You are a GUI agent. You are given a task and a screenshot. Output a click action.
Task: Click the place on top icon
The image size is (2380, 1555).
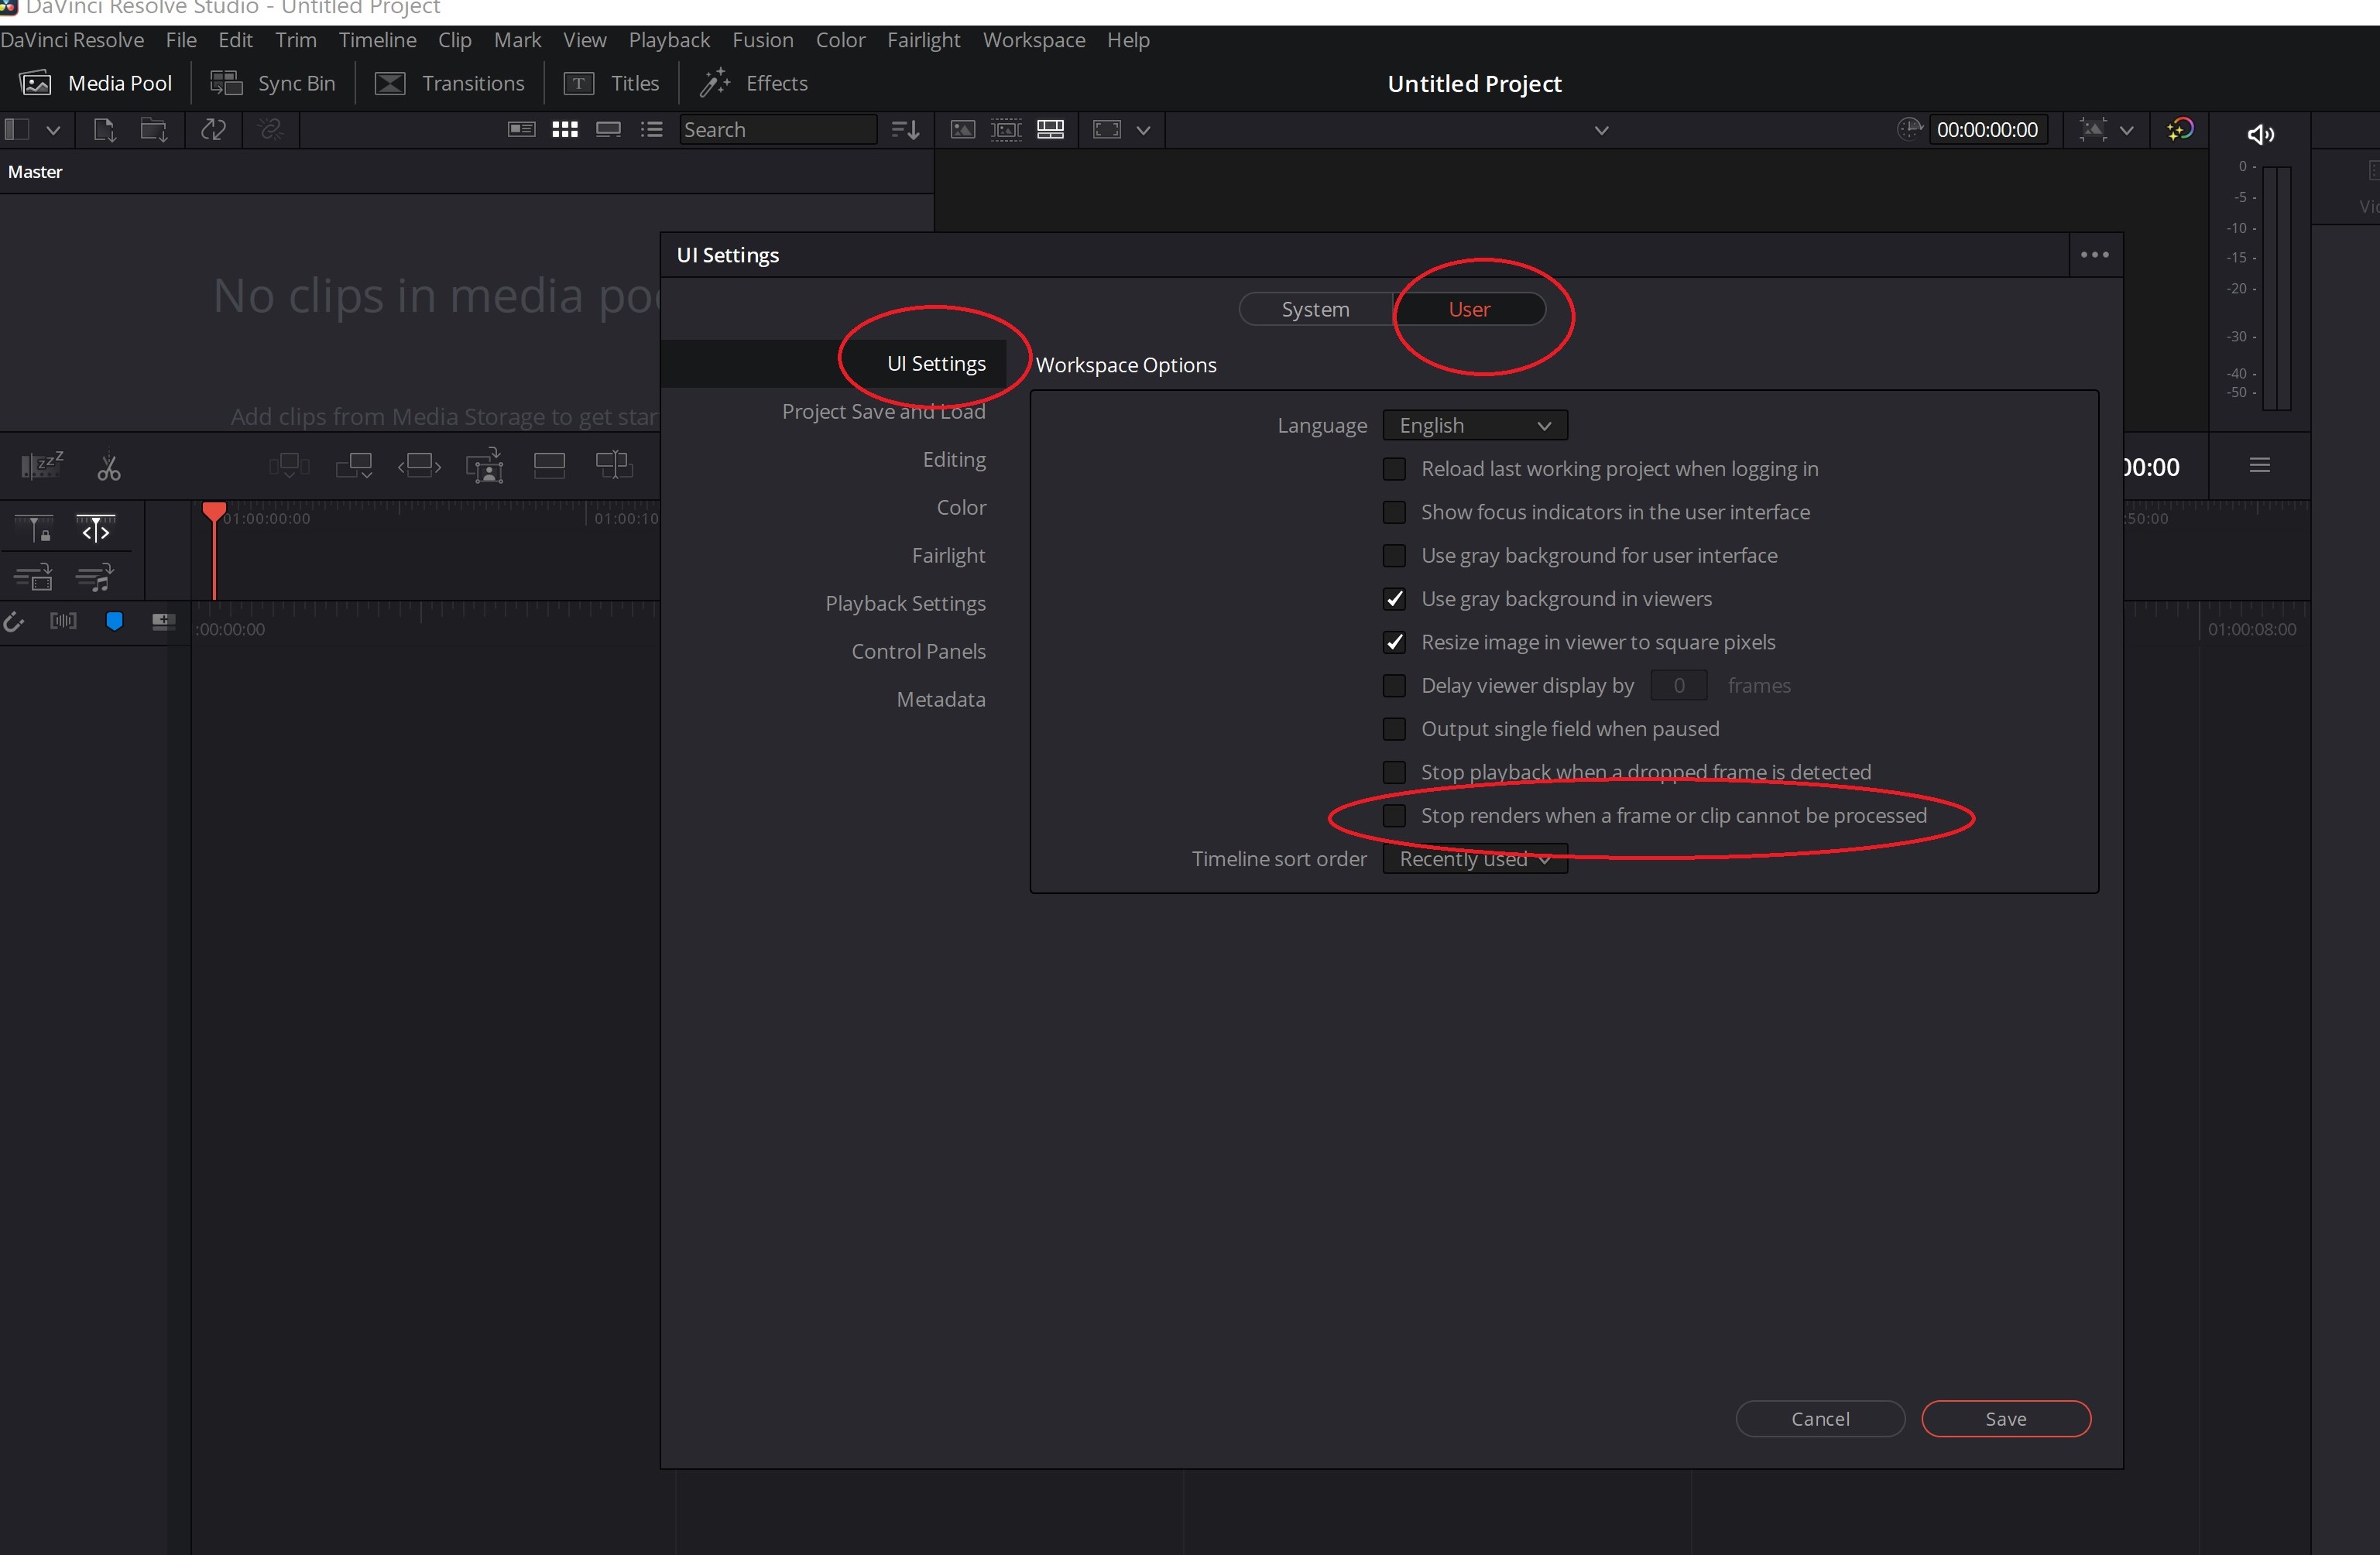pos(549,465)
